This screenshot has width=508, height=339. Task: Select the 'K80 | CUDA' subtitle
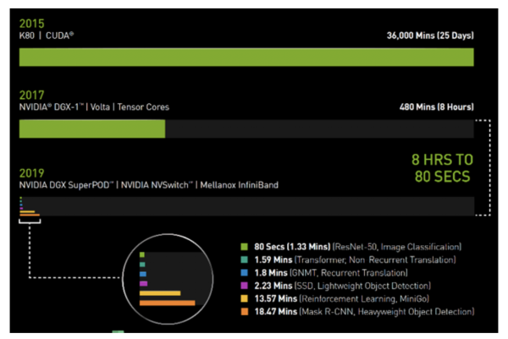click(x=47, y=35)
